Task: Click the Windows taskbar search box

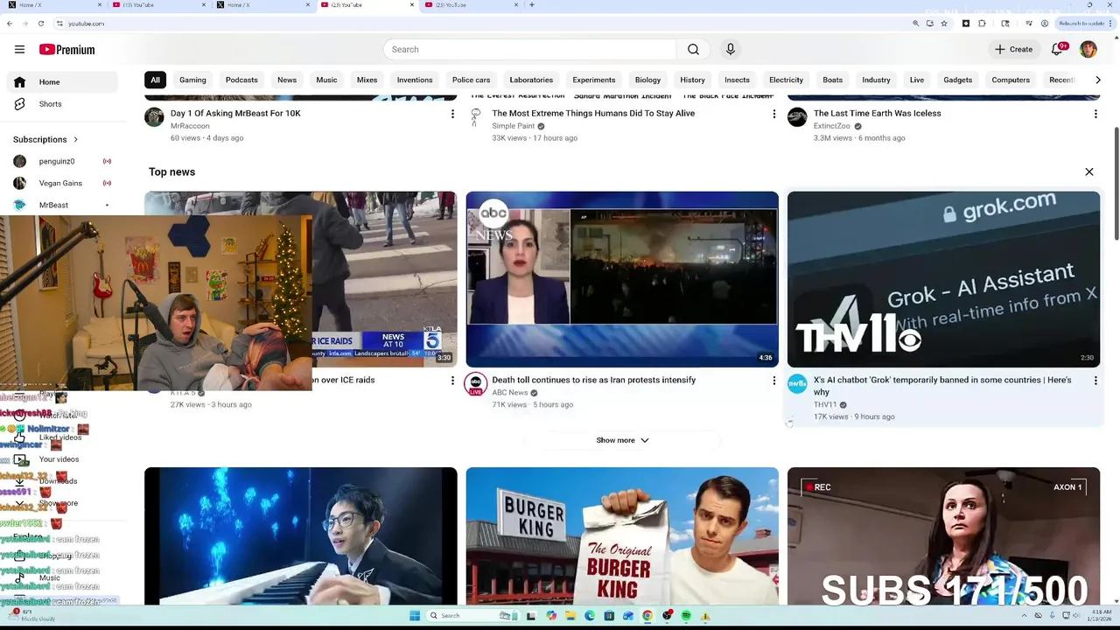Action: 471,616
